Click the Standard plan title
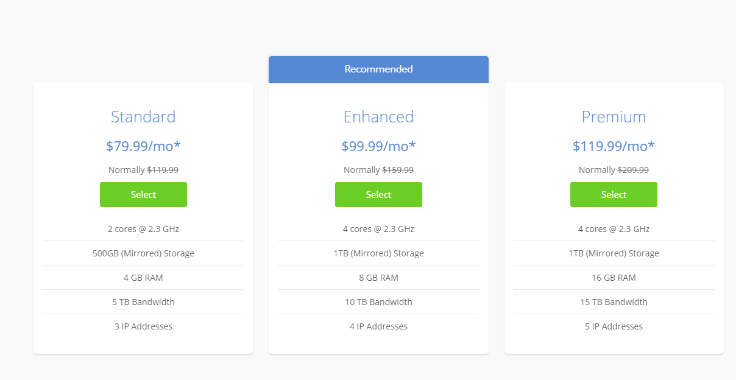 click(143, 117)
